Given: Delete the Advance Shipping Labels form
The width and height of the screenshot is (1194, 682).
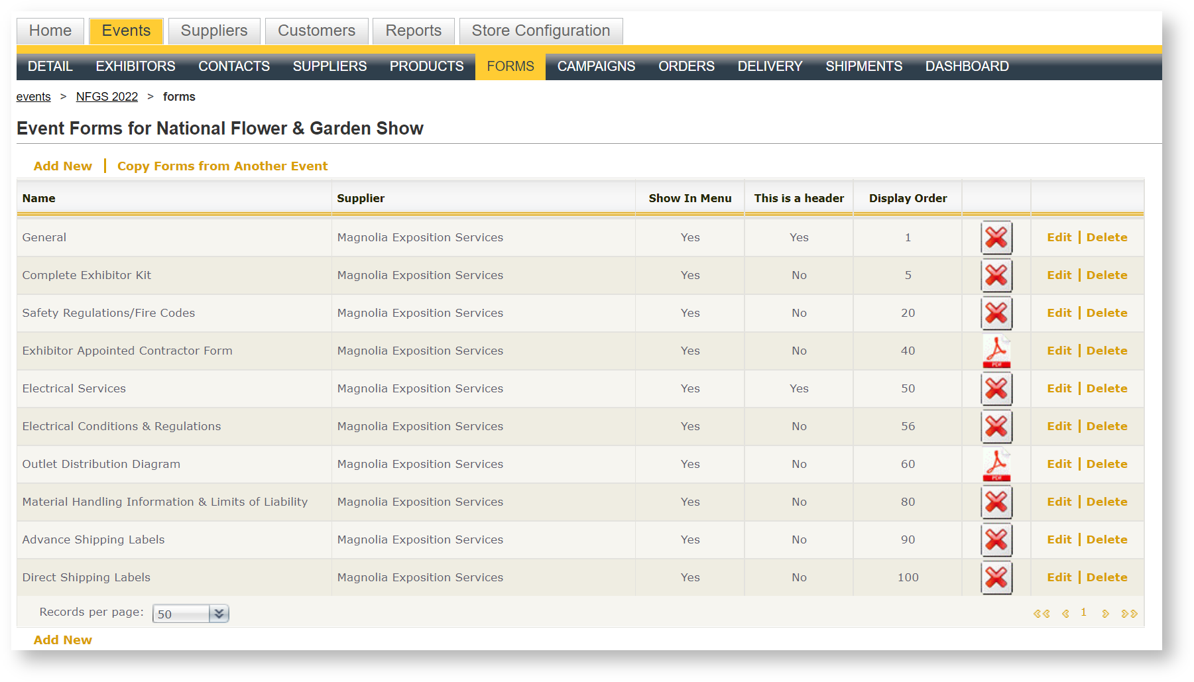Looking at the screenshot, I should [1106, 540].
